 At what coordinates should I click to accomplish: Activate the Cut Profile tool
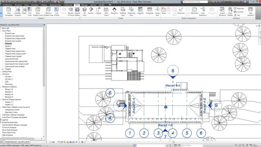click(x=57, y=12)
